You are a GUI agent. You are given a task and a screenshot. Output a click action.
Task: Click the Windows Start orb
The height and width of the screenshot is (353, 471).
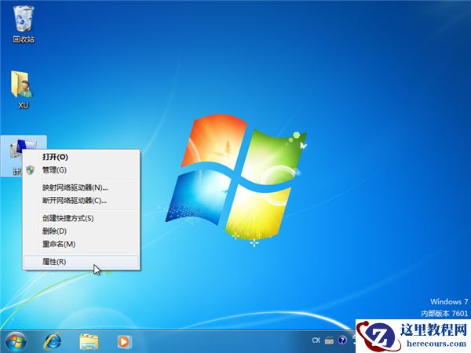coord(16,341)
